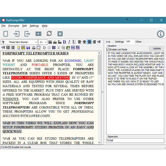Screen dimensions: 166x166
Task: Align text right
Action: 94,42
